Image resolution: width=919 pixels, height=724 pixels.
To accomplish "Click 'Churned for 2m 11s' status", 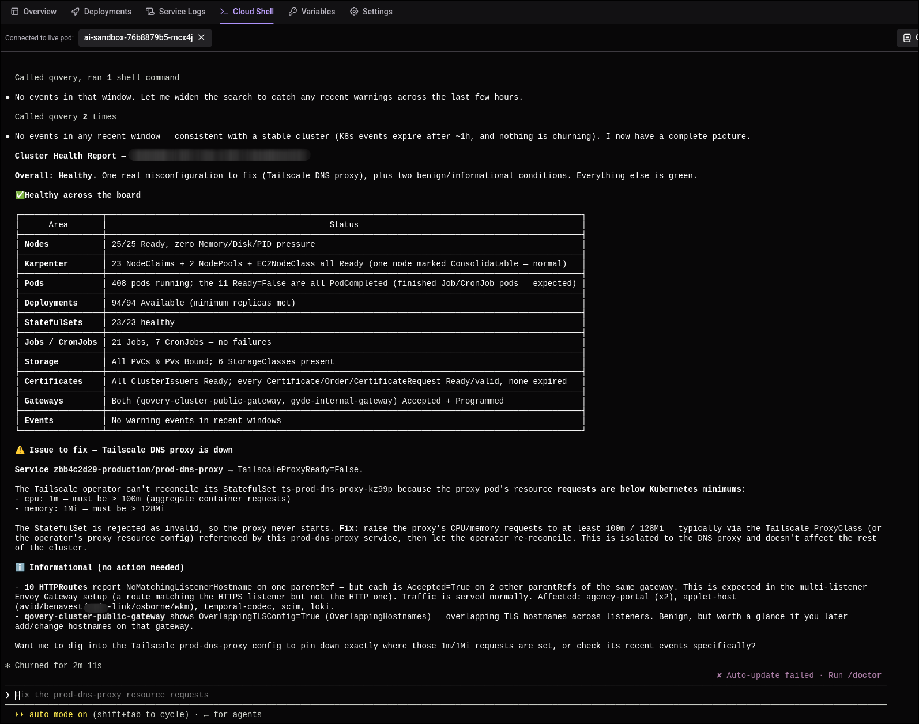I will click(58, 666).
